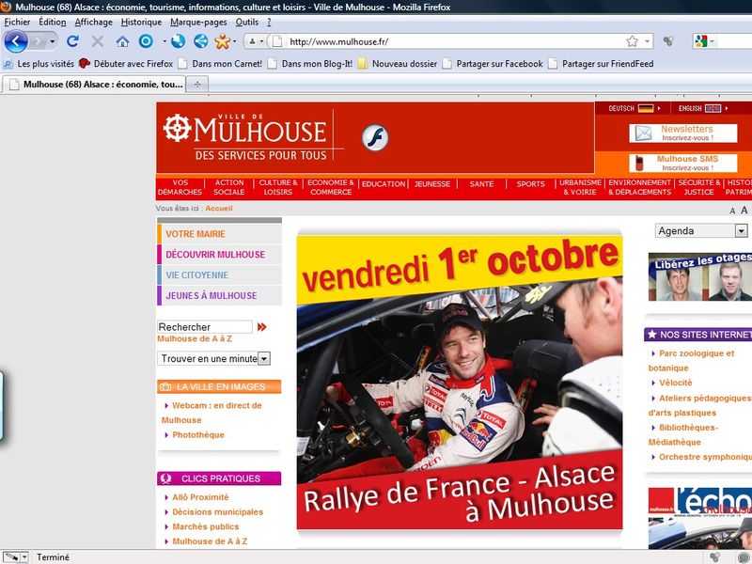Open the Marque-pages menu
Image resolution: width=752 pixels, height=564 pixels.
198,22
